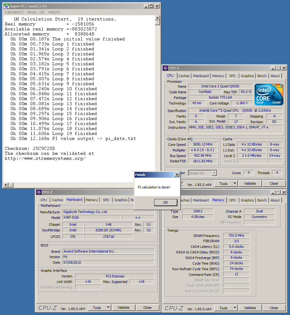Click Close button in top CPU-Z window

274,183
